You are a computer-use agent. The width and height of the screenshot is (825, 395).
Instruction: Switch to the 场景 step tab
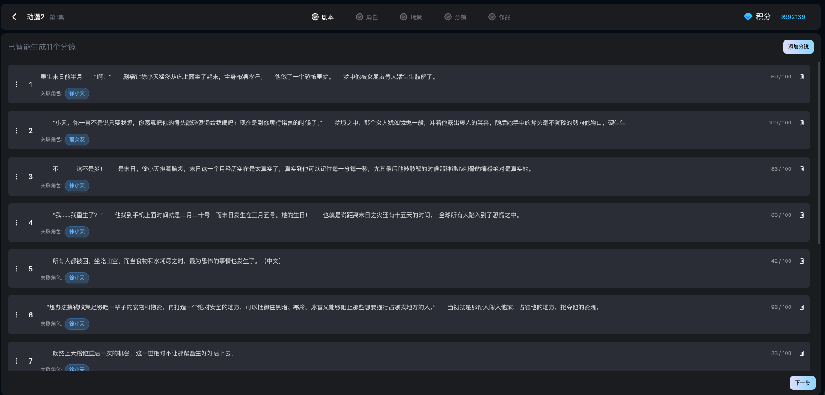[411, 17]
